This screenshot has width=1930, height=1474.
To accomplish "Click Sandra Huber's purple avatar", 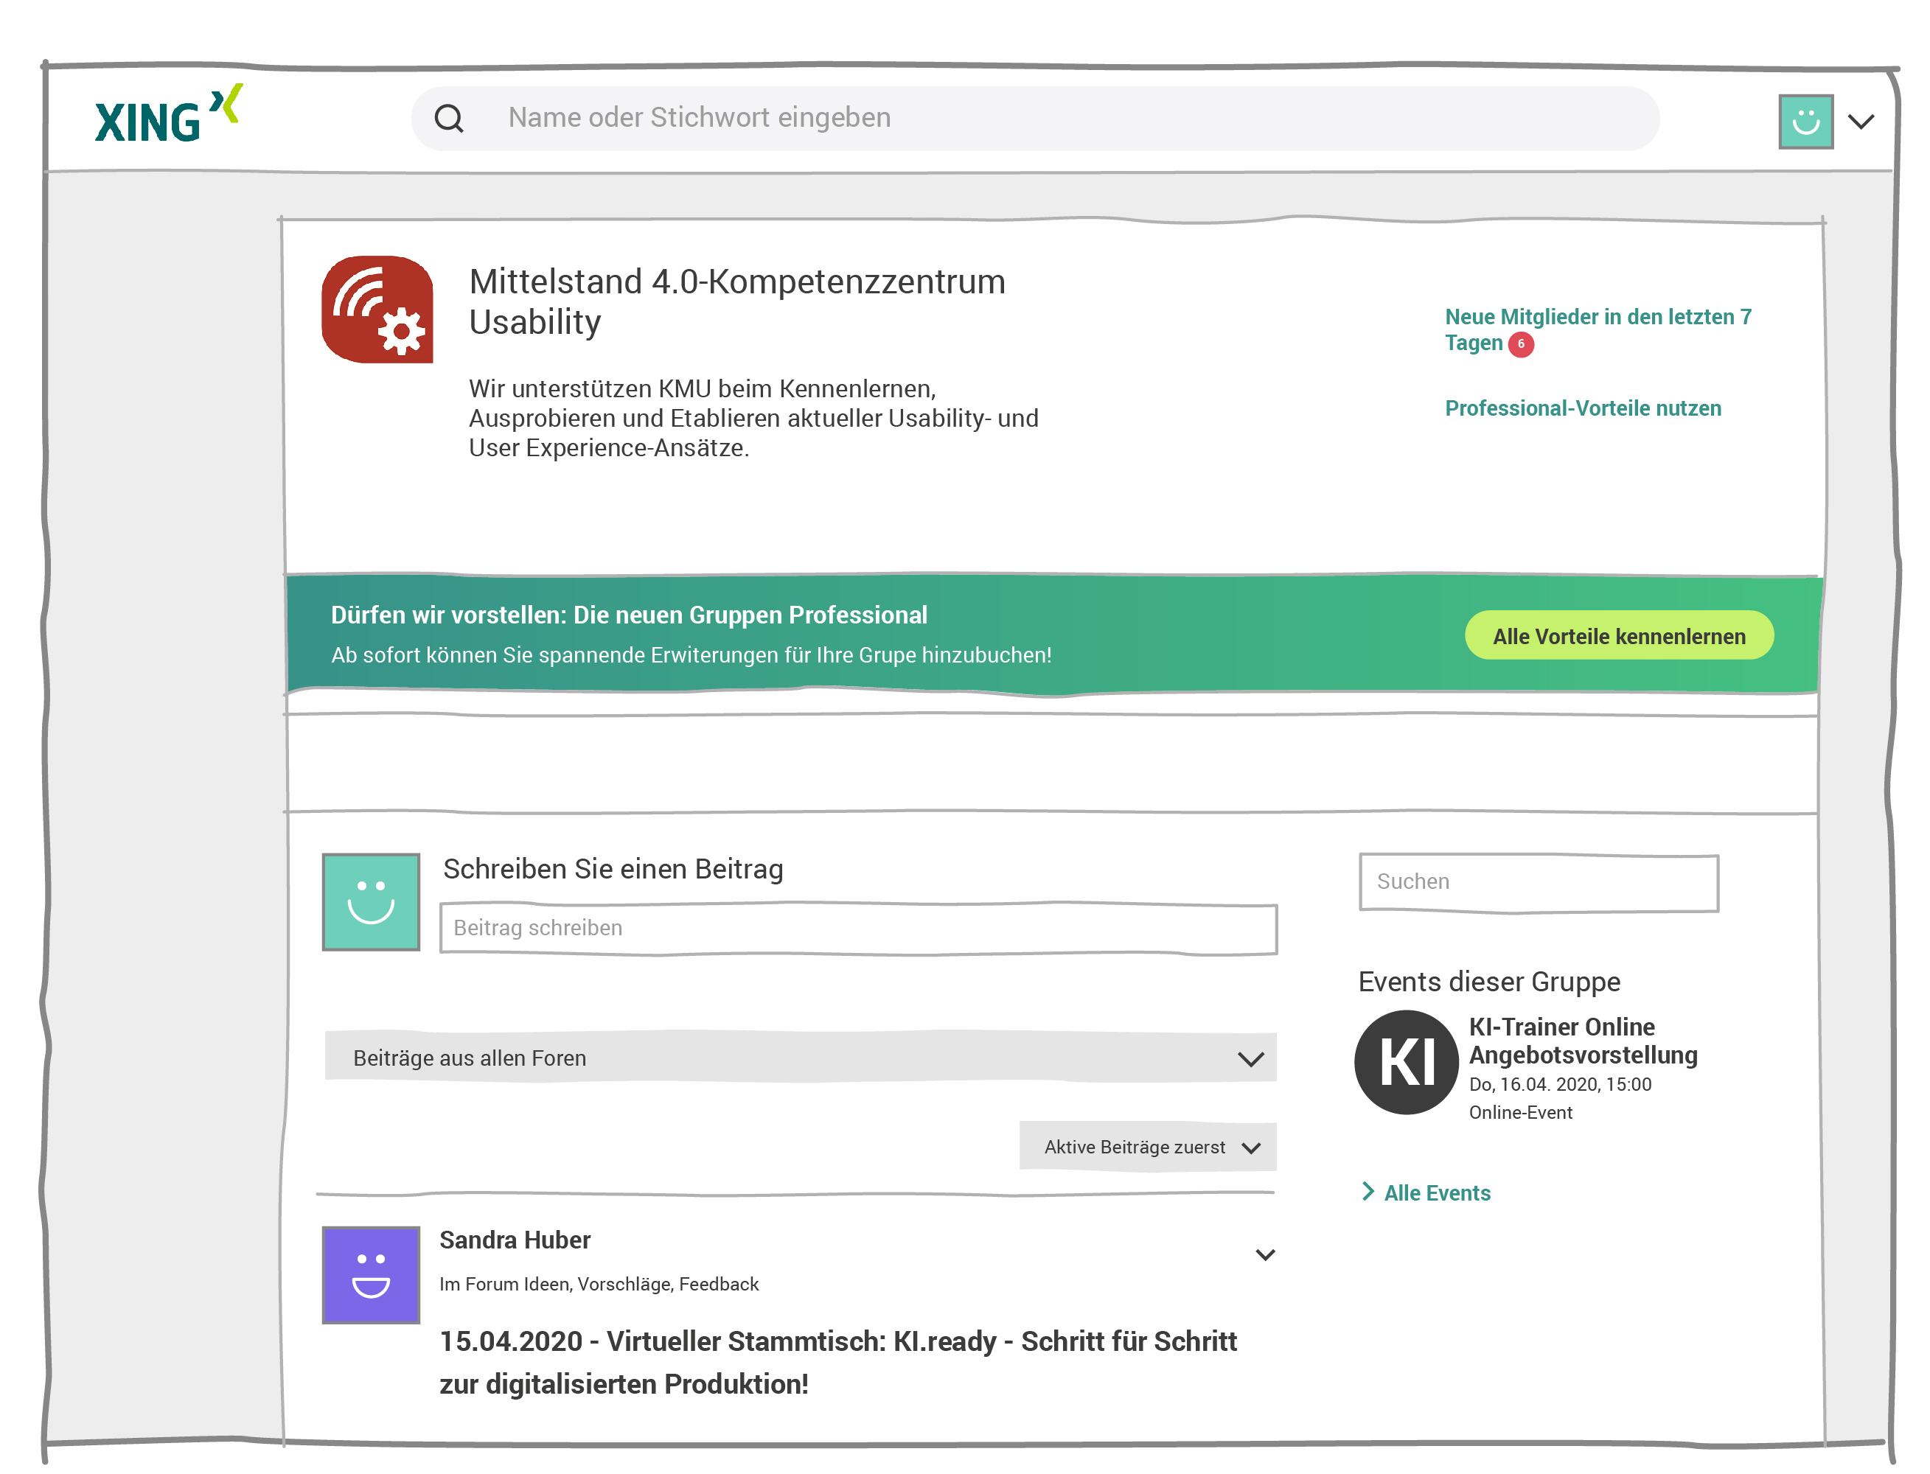I will (x=370, y=1274).
